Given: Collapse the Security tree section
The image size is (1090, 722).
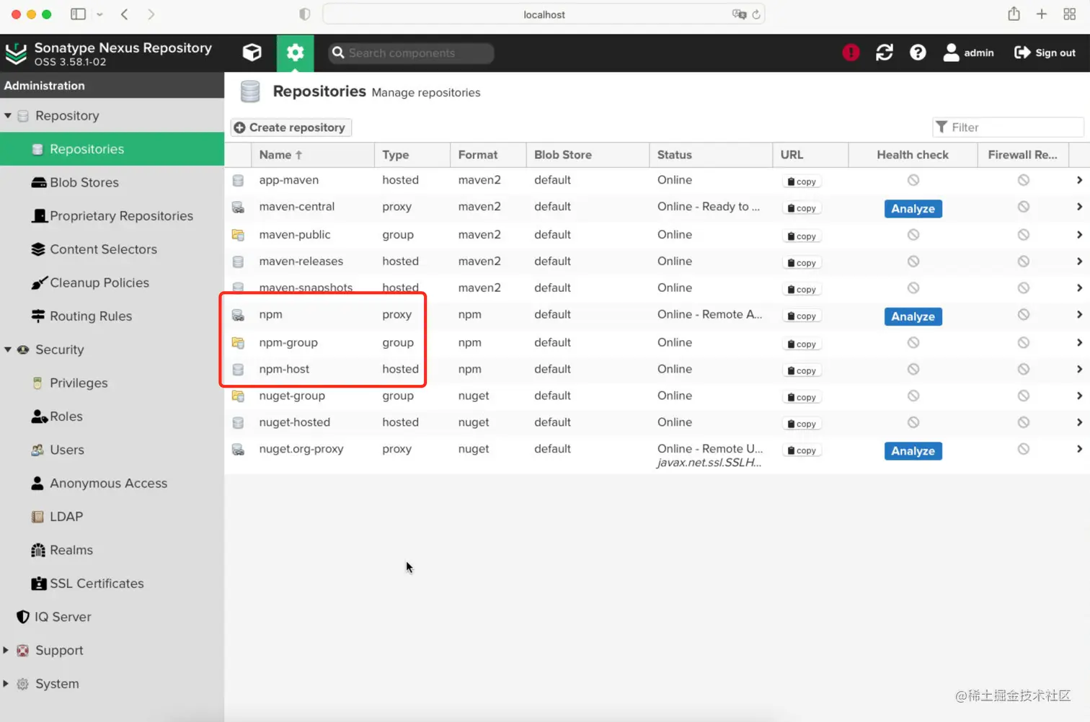Looking at the screenshot, I should tap(8, 349).
